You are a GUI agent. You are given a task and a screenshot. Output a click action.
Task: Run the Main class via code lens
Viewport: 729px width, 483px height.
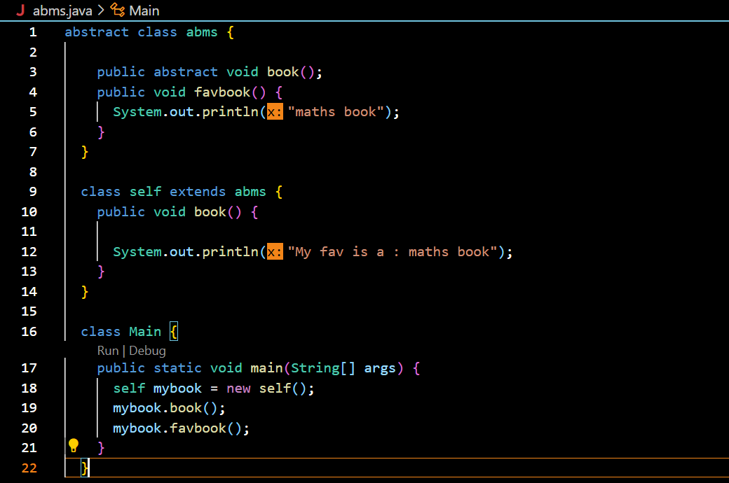click(107, 351)
